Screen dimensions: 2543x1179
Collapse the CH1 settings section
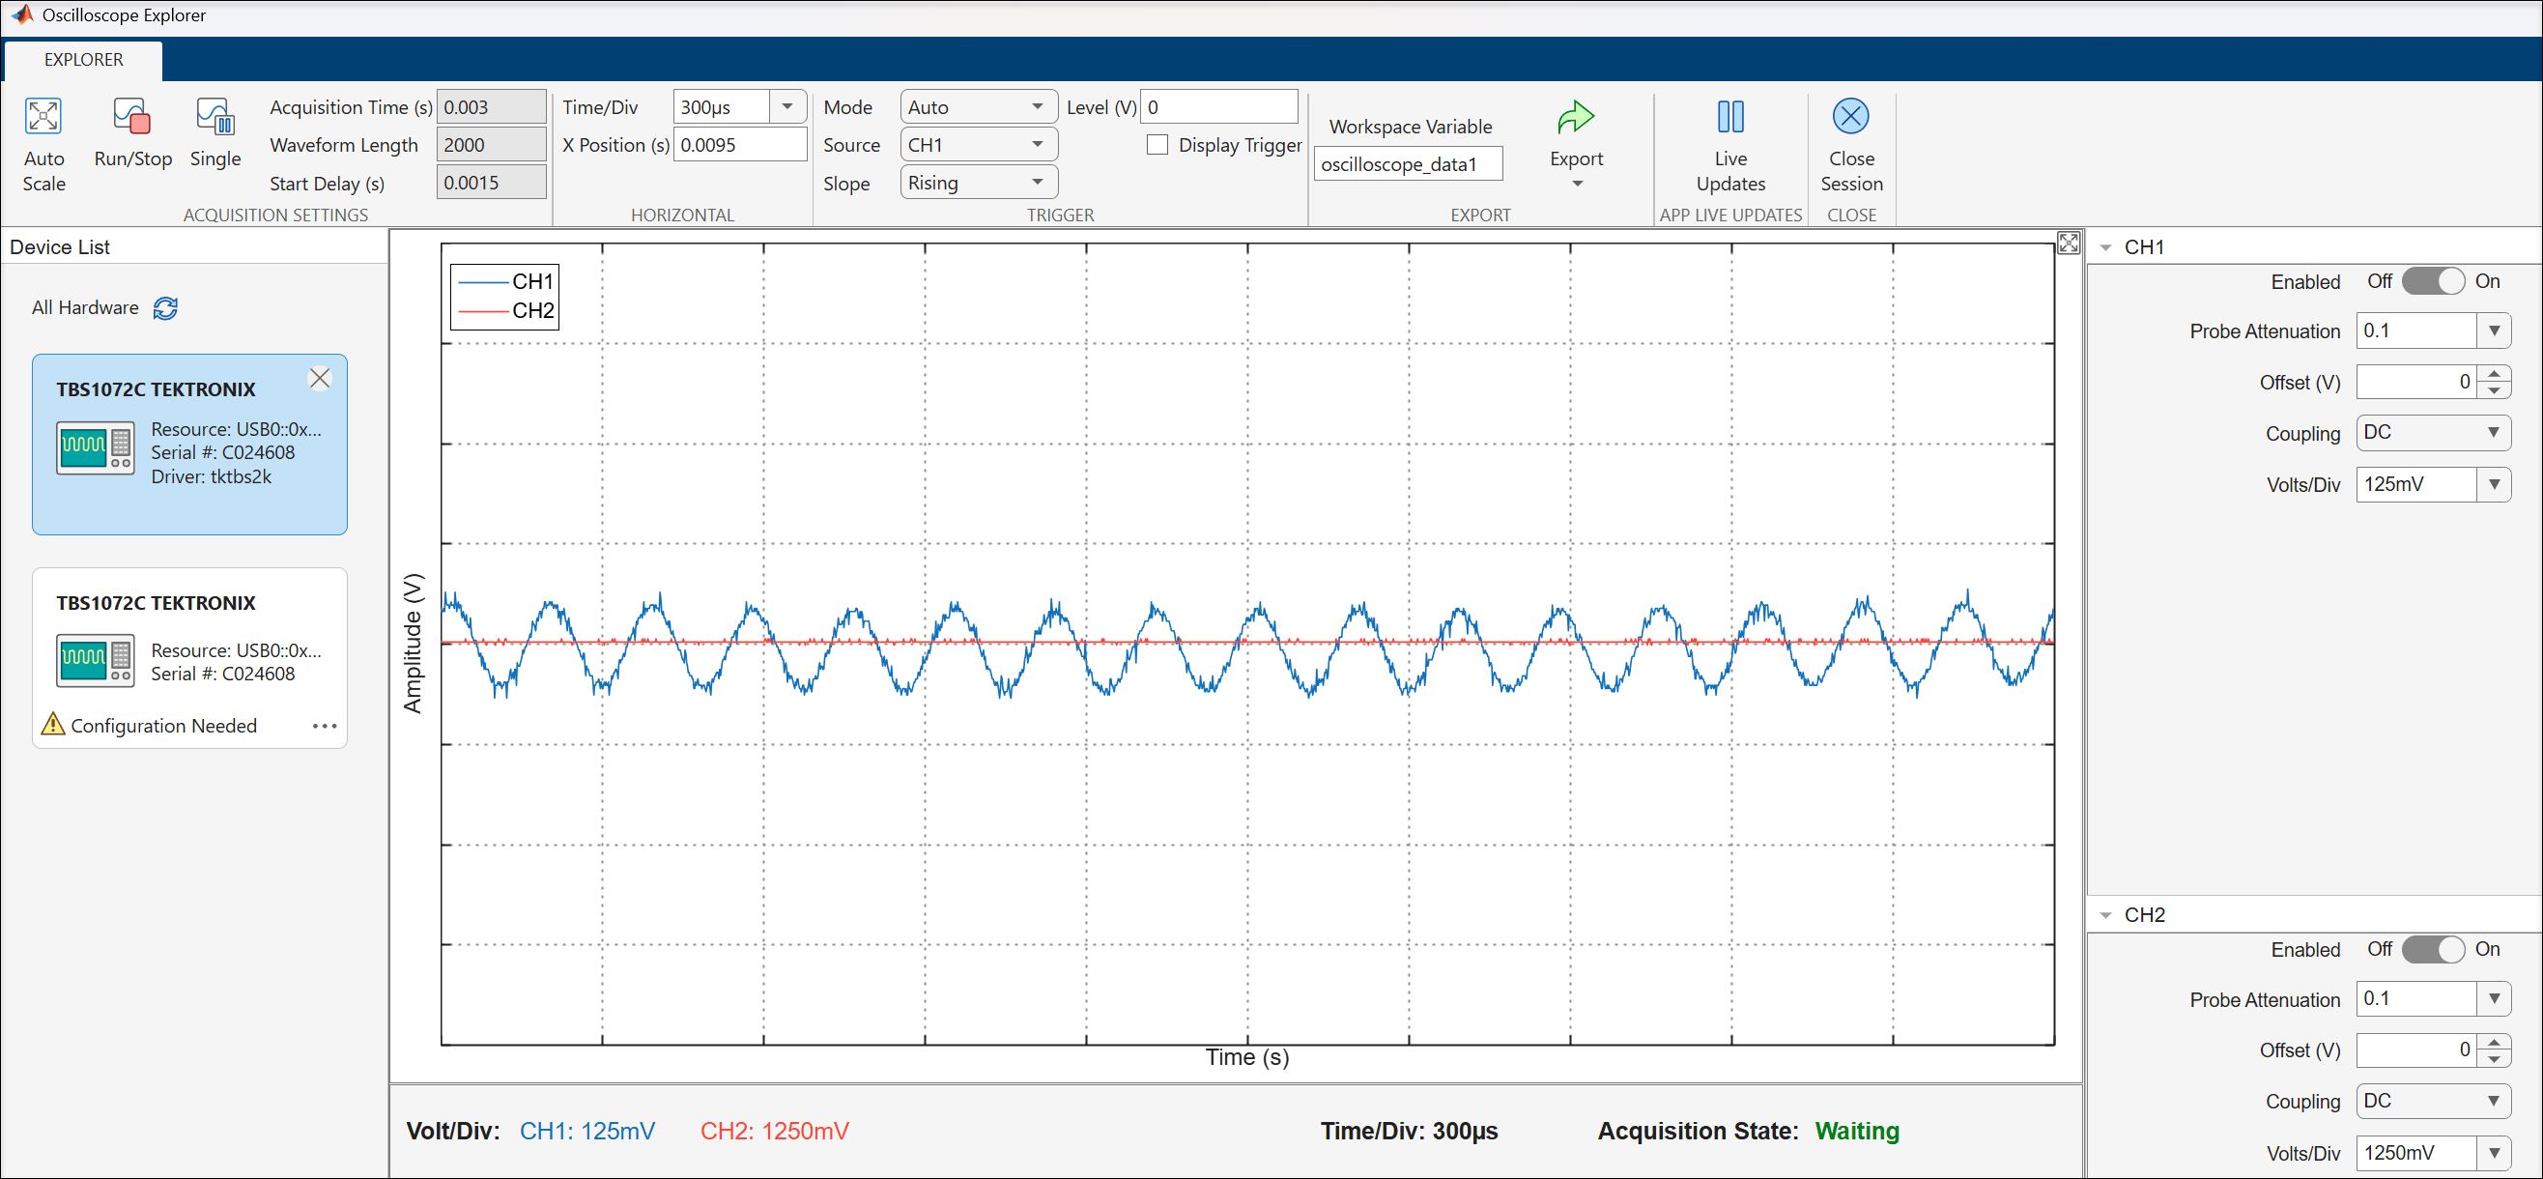tap(2104, 247)
